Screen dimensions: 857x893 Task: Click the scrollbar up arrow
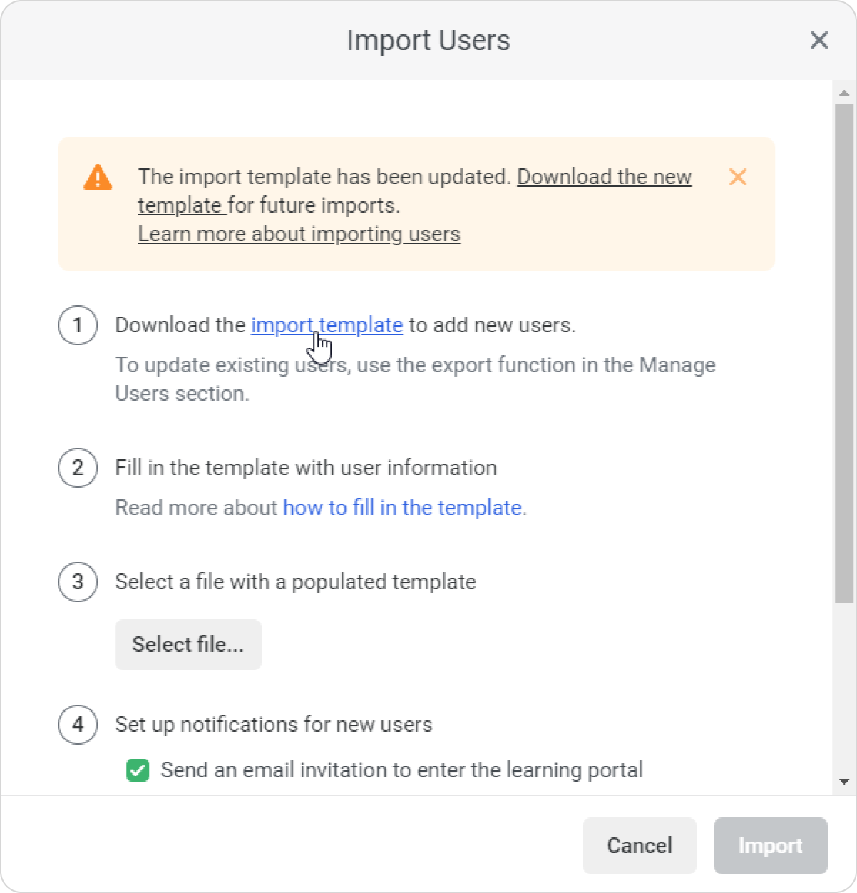tap(844, 93)
